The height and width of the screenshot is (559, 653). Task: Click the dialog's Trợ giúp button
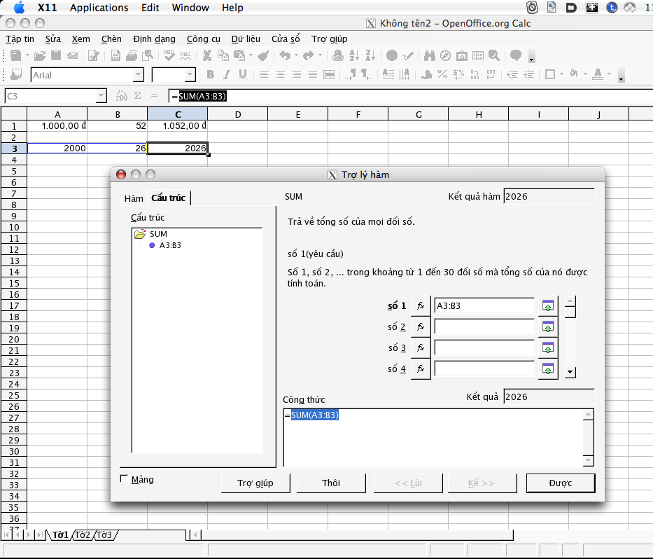pyautogui.click(x=255, y=483)
